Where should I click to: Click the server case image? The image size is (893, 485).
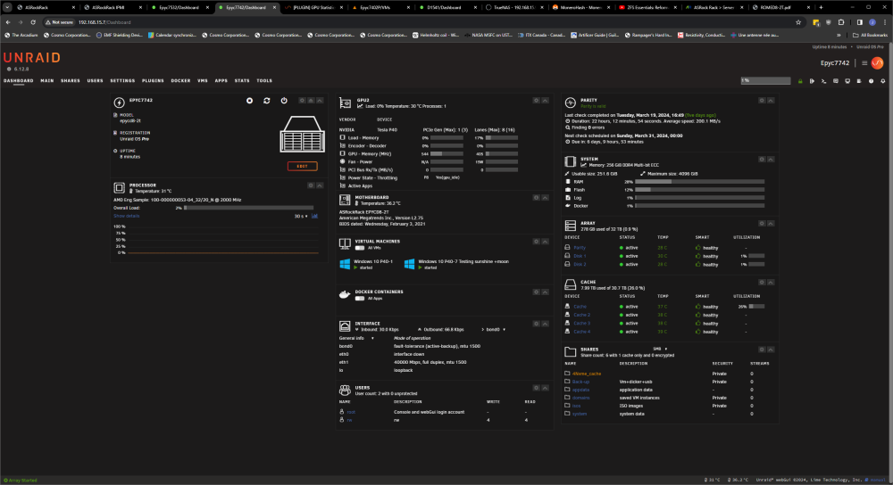click(x=303, y=135)
